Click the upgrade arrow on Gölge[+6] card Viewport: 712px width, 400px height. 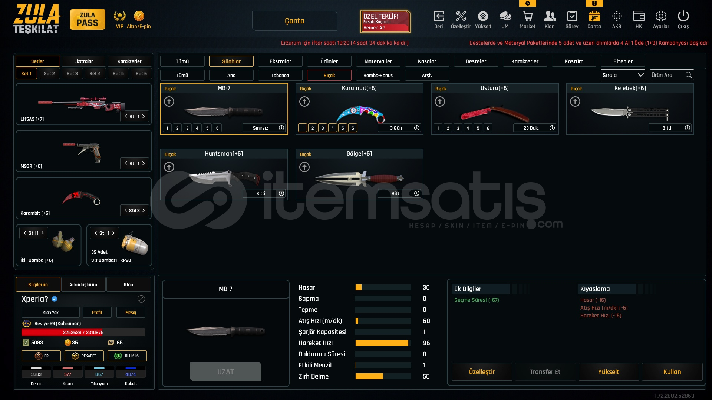tap(304, 167)
